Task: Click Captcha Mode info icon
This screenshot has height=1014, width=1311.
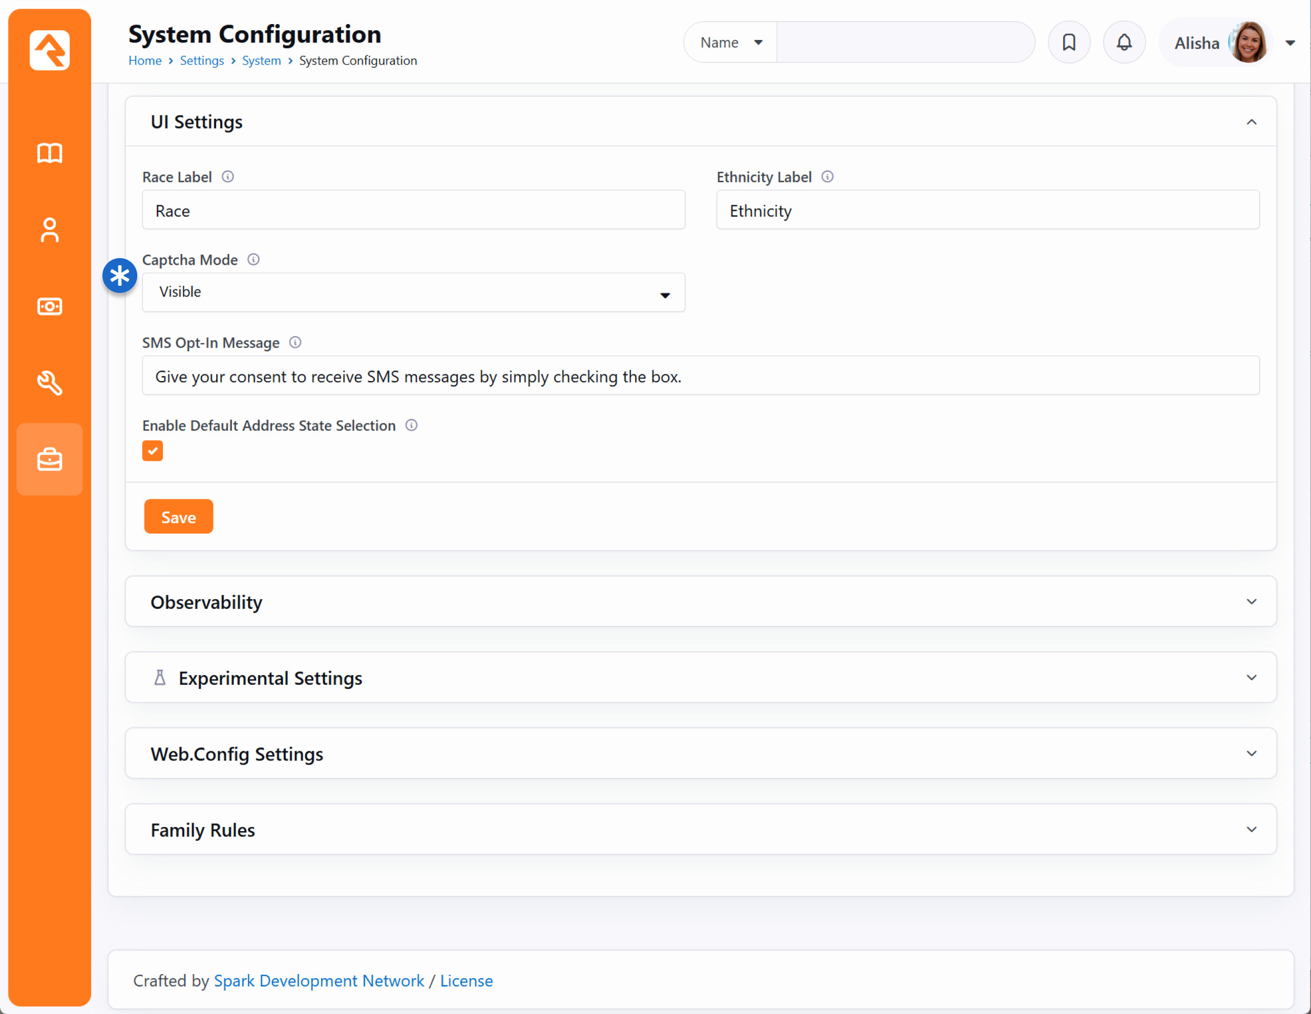Action: [x=253, y=259]
